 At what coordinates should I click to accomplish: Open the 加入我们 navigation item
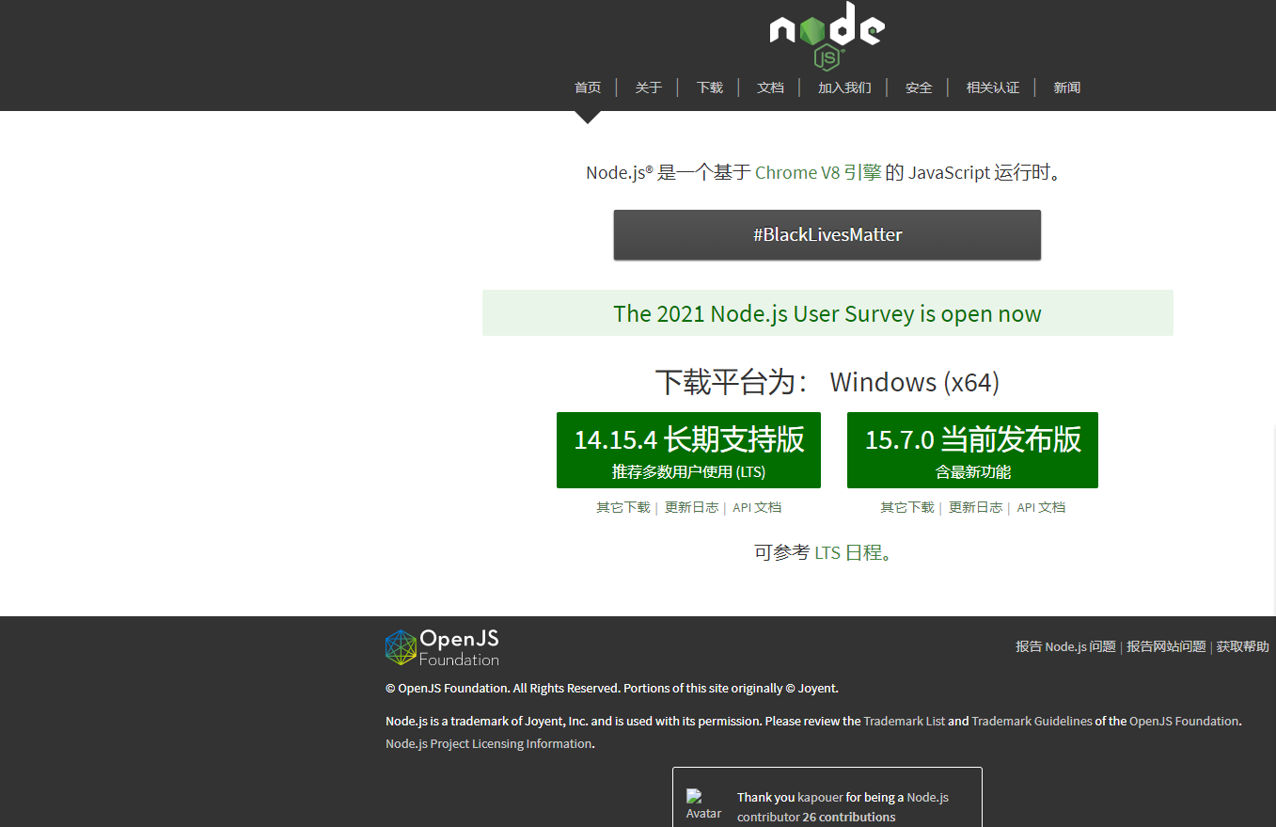(844, 87)
